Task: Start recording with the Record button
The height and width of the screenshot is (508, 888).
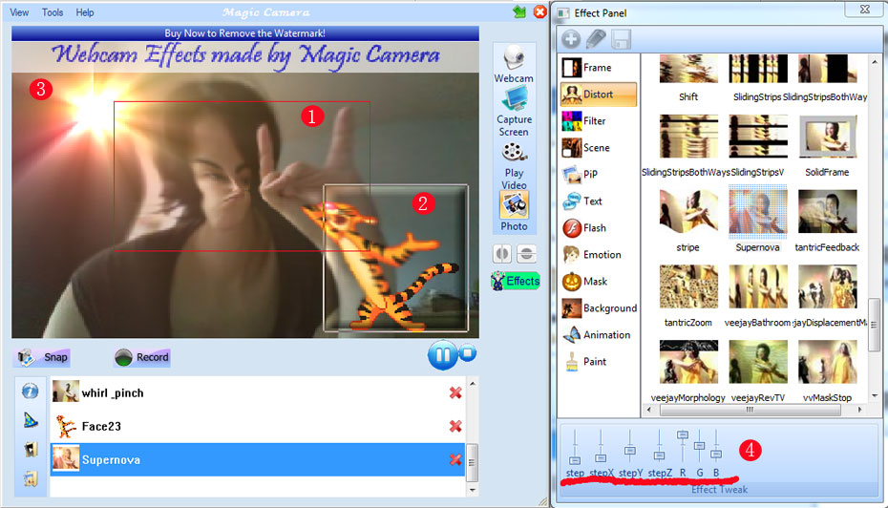Action: click(x=141, y=357)
